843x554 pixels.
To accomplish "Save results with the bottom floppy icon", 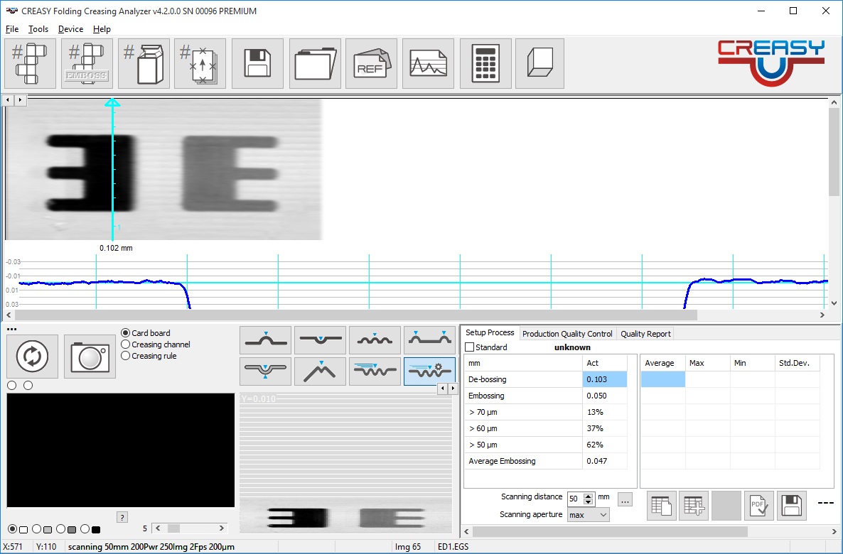I will click(791, 506).
